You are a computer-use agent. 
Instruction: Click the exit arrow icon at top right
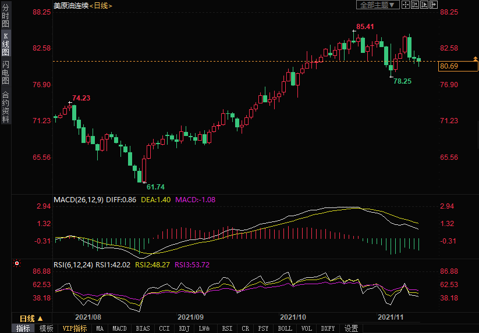click(433, 5)
